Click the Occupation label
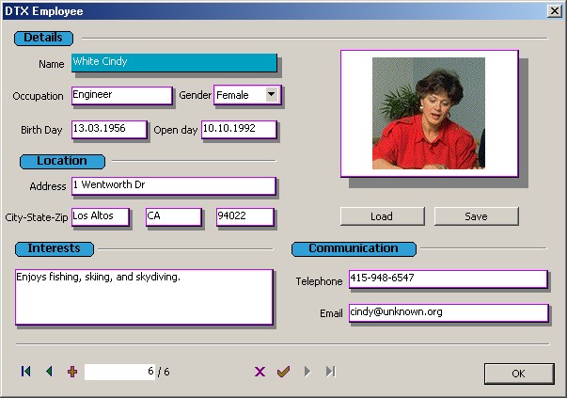This screenshot has width=567, height=398. click(x=38, y=96)
